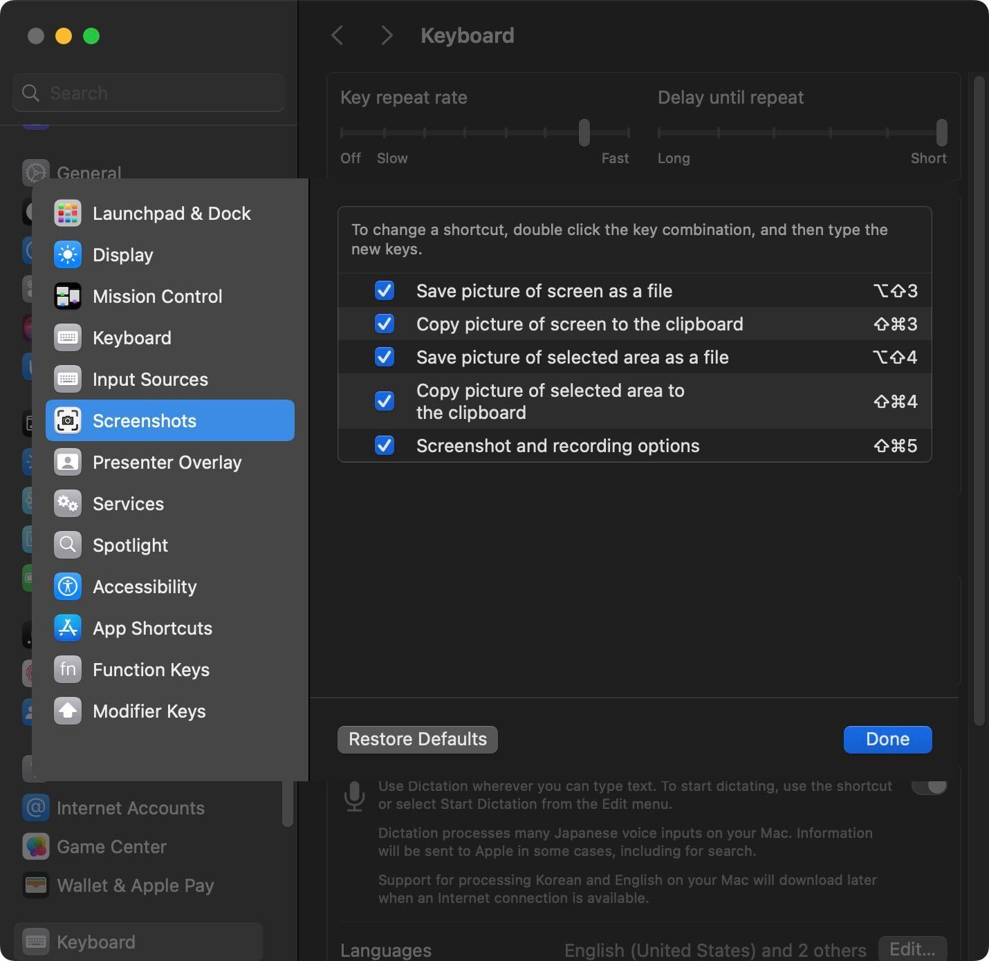The image size is (989, 961).
Task: Open Spotlight shortcut category
Action: click(170, 545)
